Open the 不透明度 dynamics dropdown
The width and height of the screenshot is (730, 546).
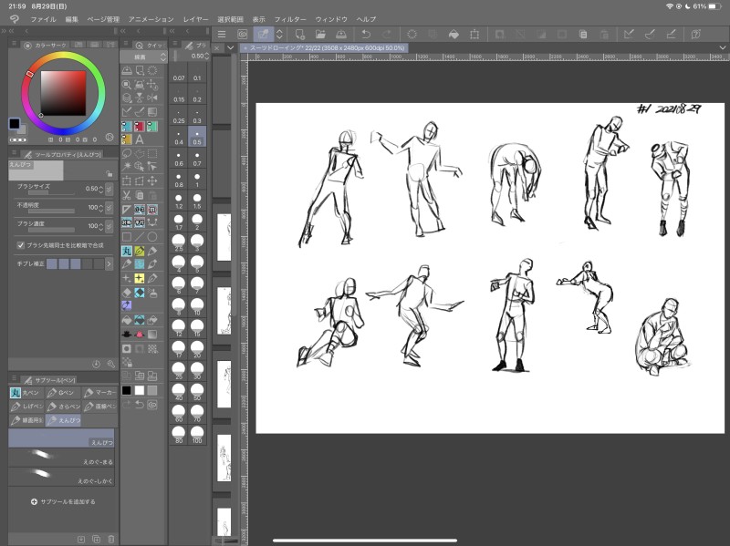(109, 208)
